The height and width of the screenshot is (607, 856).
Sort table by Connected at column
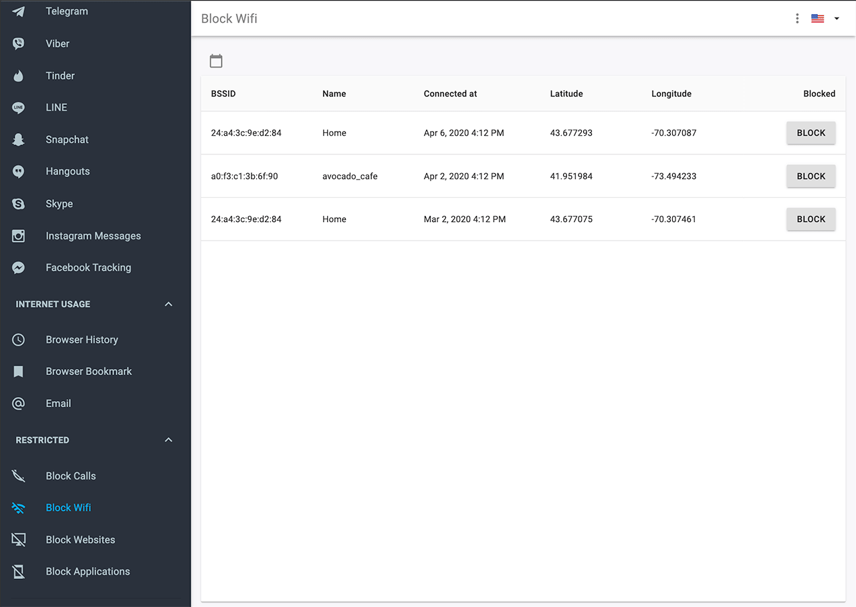click(x=450, y=94)
